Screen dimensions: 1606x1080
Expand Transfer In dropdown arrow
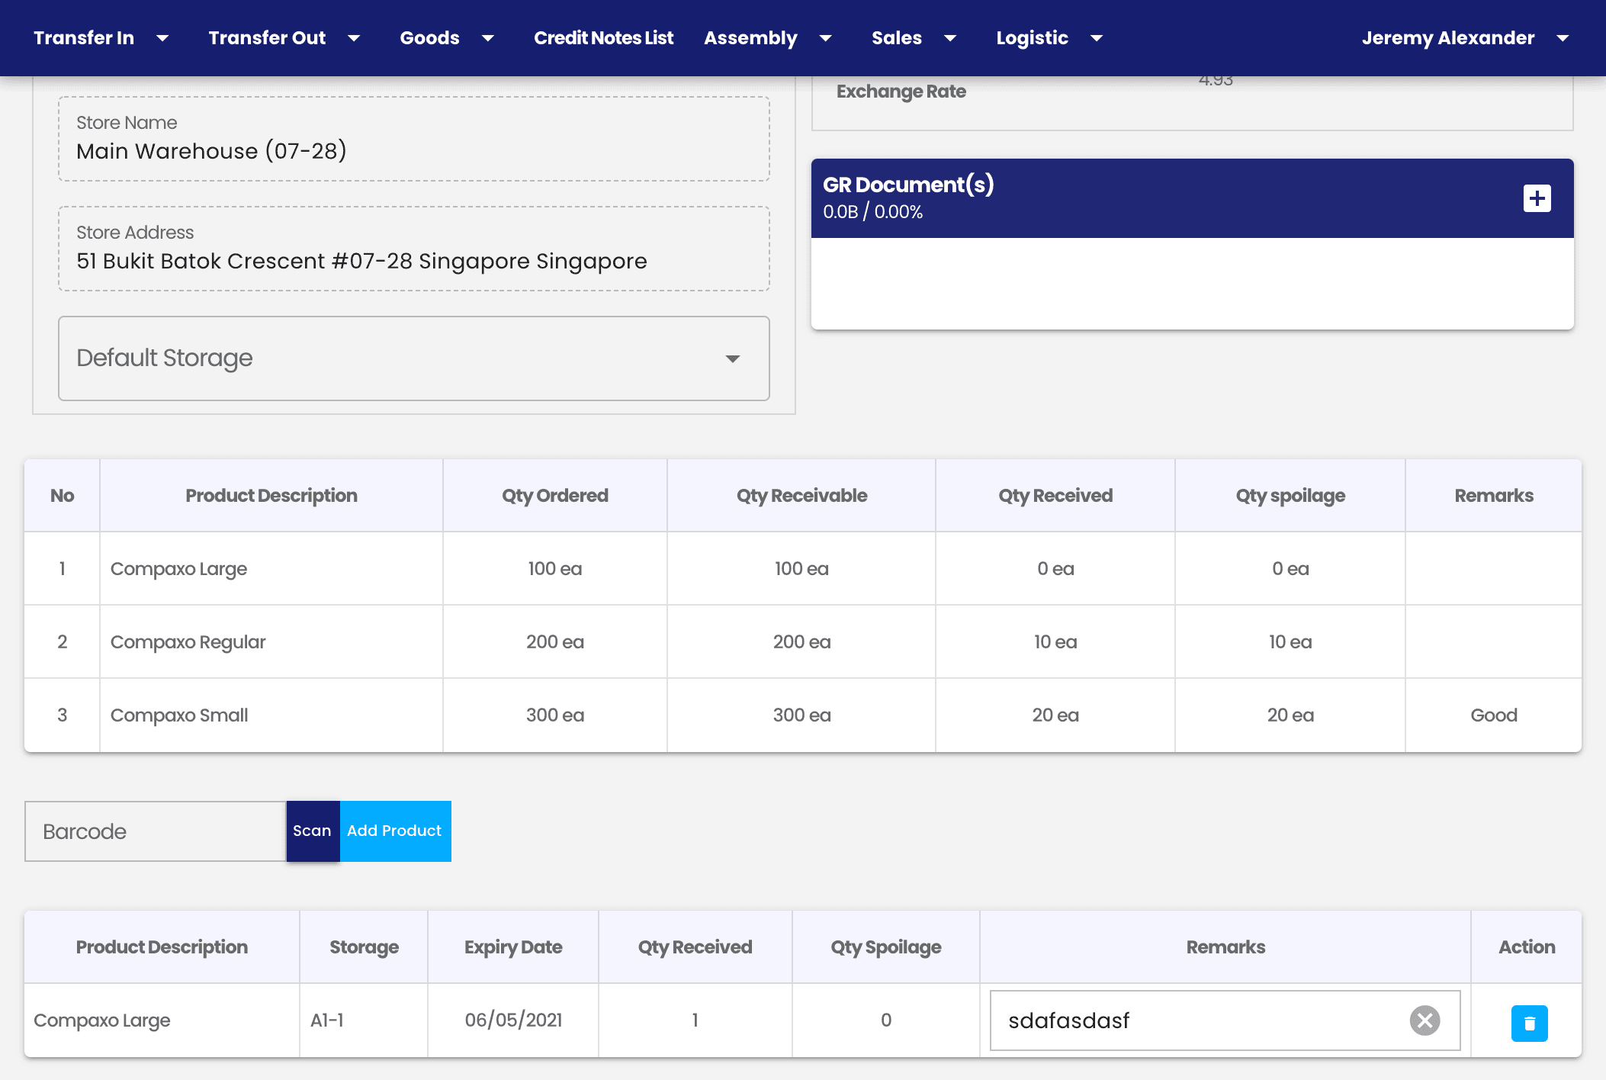tap(162, 38)
